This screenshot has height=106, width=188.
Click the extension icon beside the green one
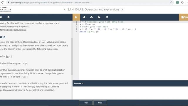pyautogui.click(x=182, y=2)
